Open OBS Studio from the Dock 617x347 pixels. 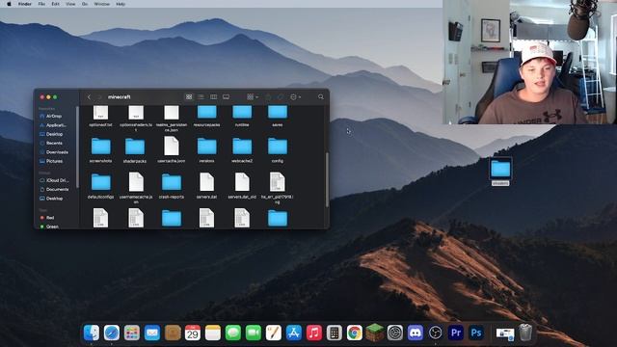(435, 333)
